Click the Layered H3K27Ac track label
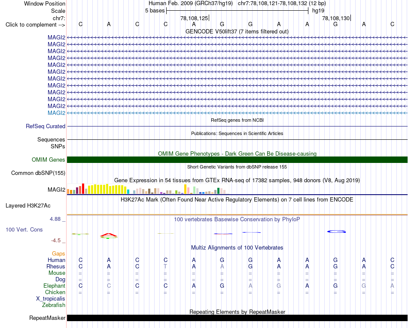This screenshot has width=408, height=328. [28, 206]
